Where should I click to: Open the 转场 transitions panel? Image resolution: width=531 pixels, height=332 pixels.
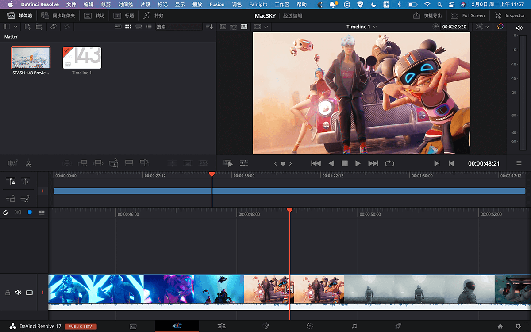click(94, 15)
